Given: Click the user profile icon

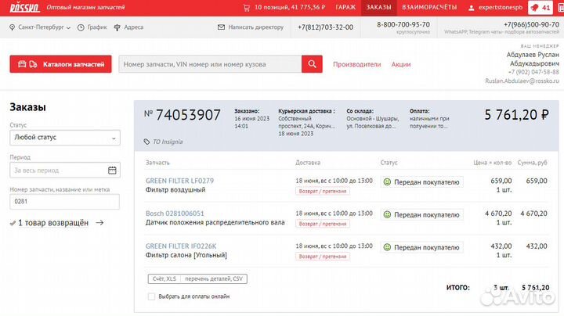Looking at the screenshot, I should pos(472,8).
